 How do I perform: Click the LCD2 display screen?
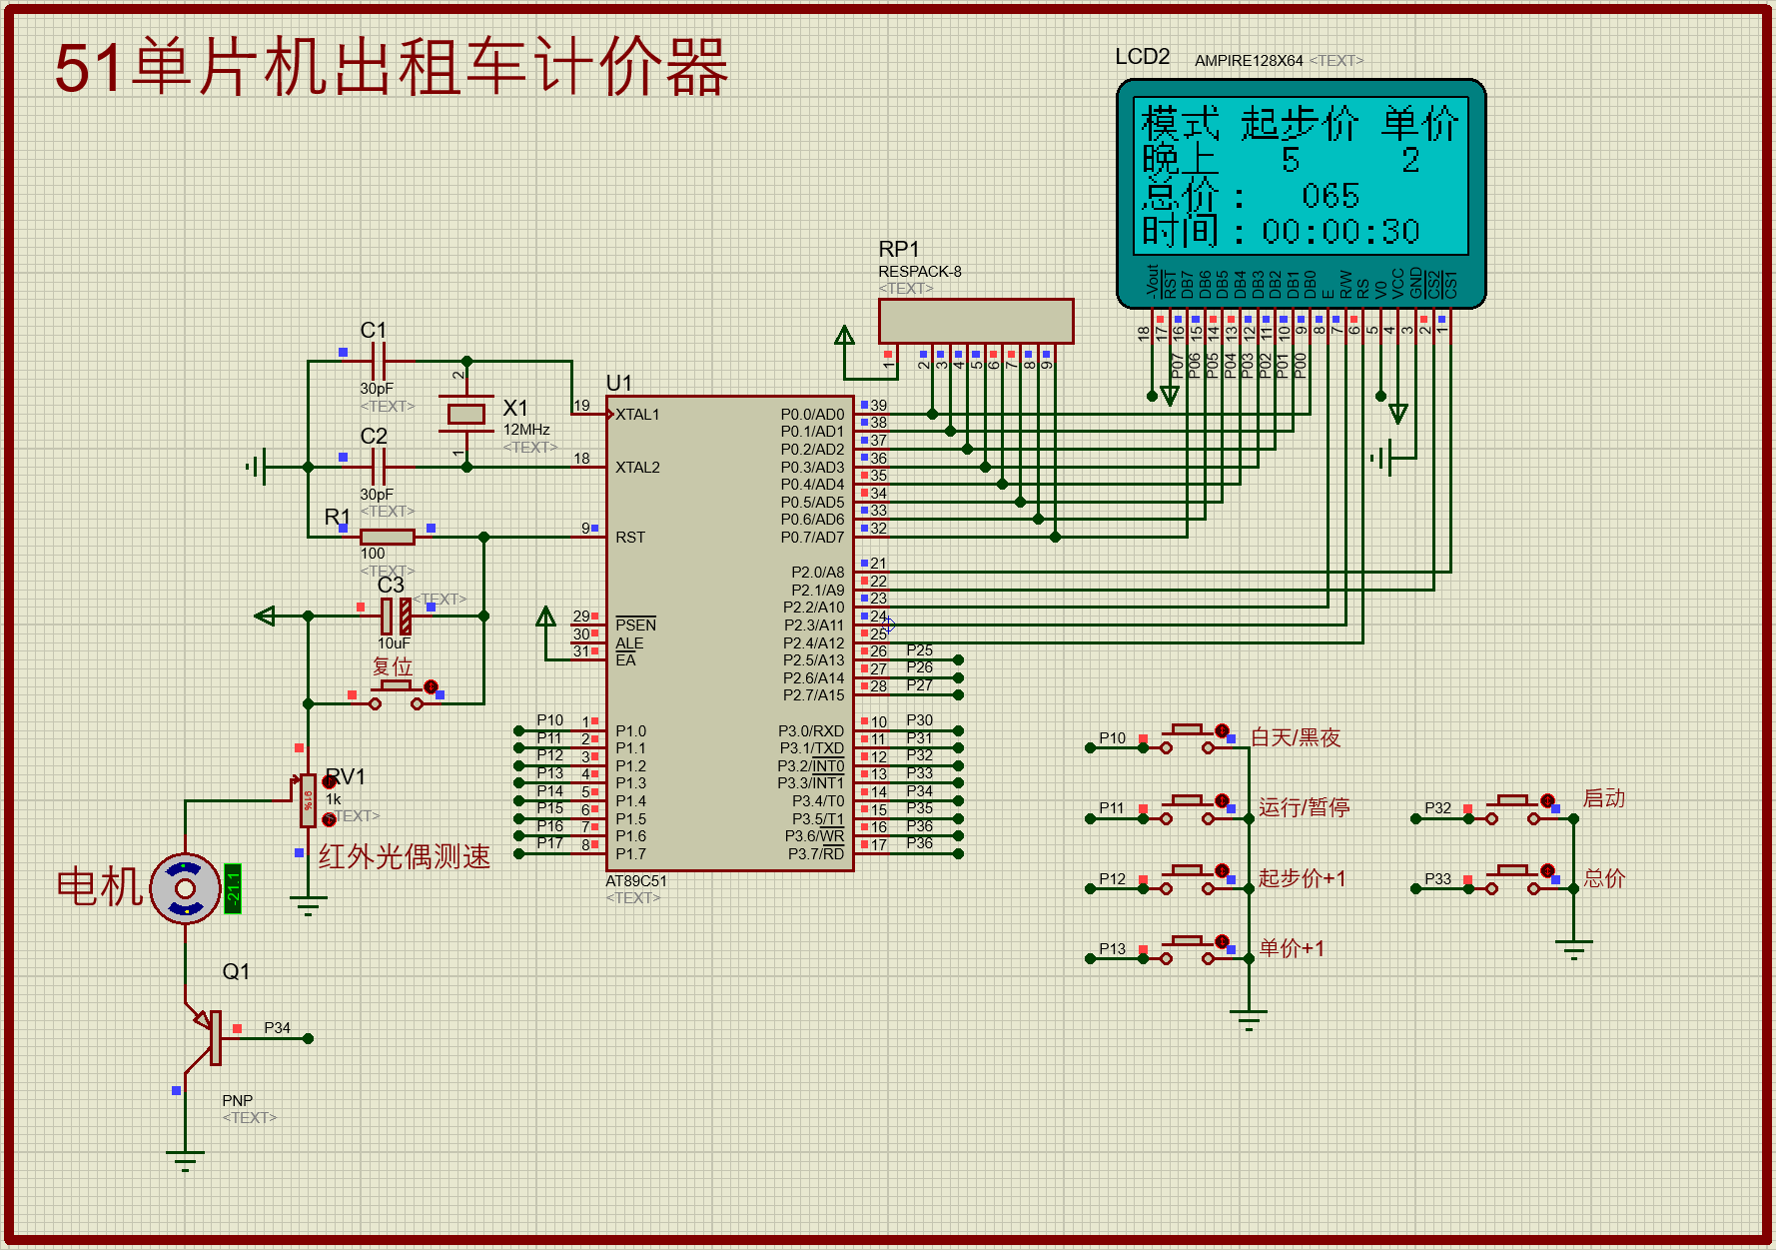(1301, 176)
